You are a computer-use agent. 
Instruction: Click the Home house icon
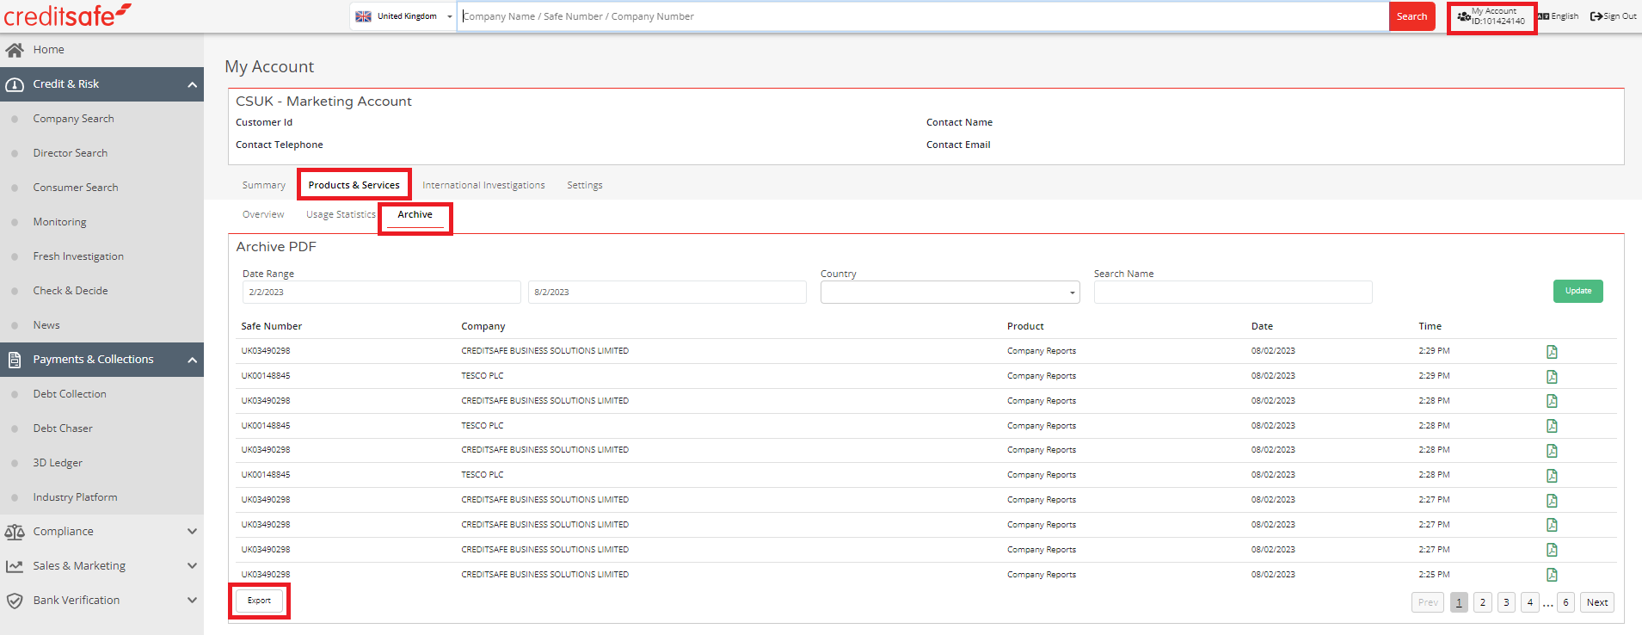(15, 50)
